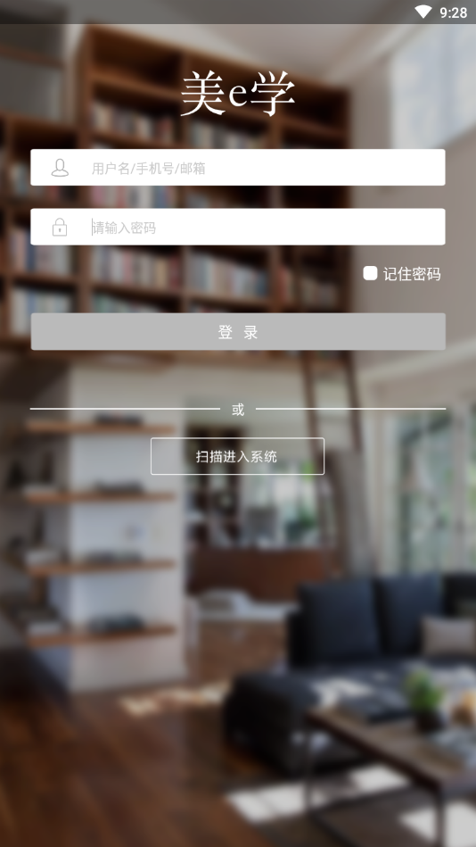Tap the divider line left of 或

(125, 409)
